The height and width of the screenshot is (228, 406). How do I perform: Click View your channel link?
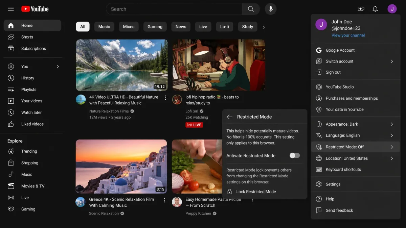tap(348, 35)
